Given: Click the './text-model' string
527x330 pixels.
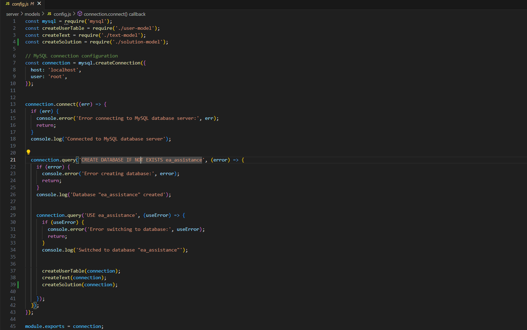Looking at the screenshot, I should (x=121, y=35).
